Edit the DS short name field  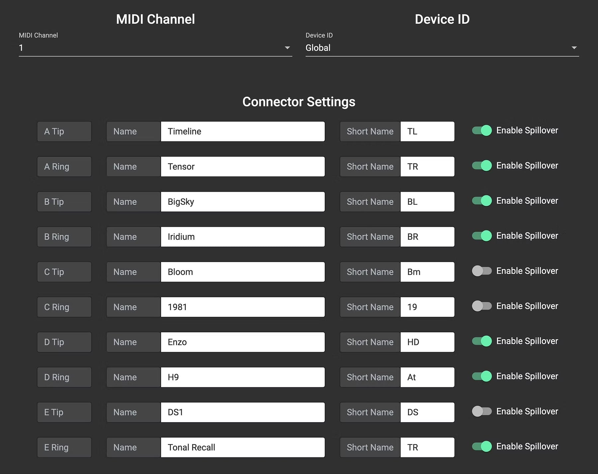click(428, 412)
